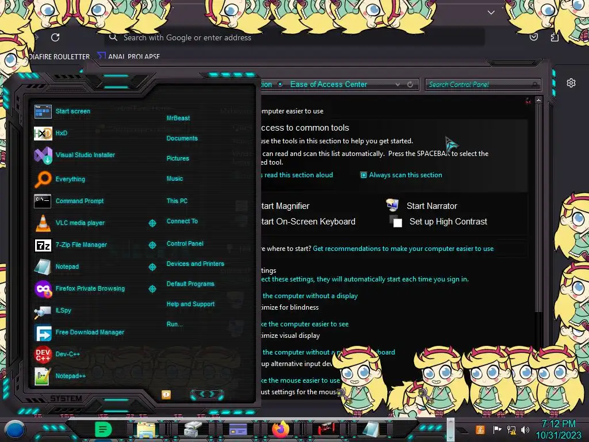Open the address bar history dropdown
589x442 pixels.
(x=397, y=85)
